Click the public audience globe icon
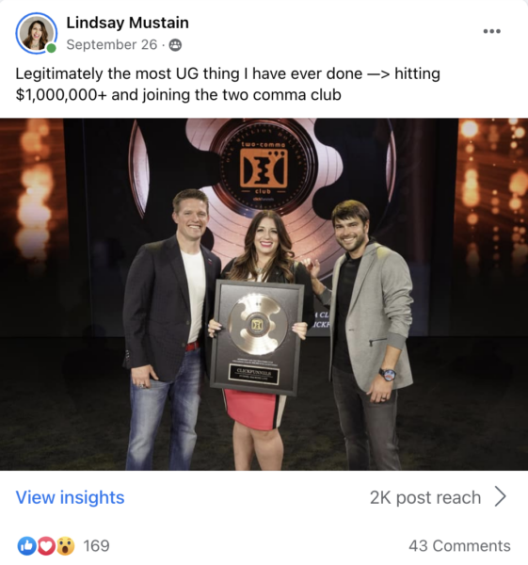Screen dimensions: 528x565 (175, 44)
